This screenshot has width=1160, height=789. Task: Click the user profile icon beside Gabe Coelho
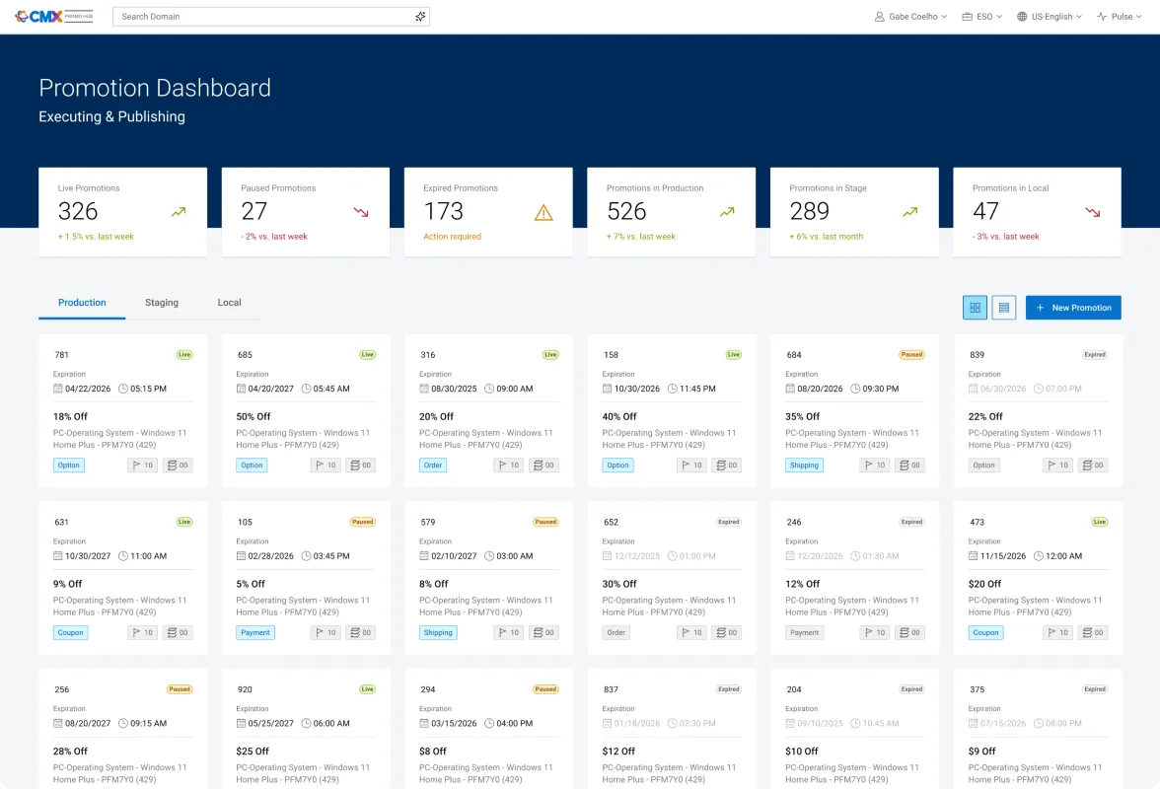pos(879,16)
